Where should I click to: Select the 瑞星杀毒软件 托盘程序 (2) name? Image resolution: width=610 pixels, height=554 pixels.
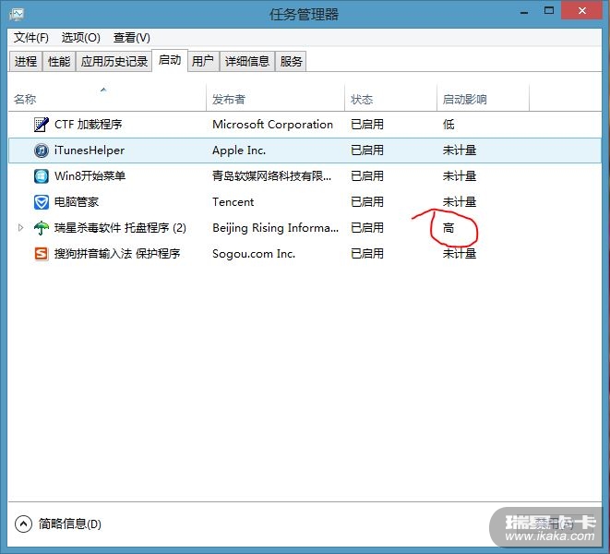pos(120,228)
